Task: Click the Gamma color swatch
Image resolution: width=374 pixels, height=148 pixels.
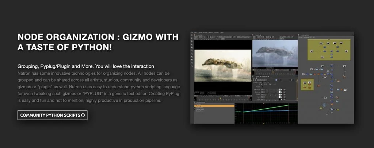Action: tap(279, 95)
